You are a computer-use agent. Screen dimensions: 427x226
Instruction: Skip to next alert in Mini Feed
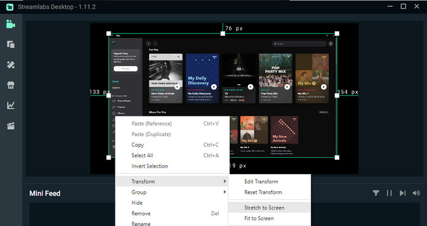pos(403,193)
